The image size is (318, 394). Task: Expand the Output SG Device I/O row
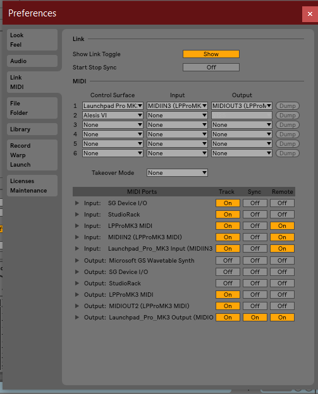click(x=77, y=272)
